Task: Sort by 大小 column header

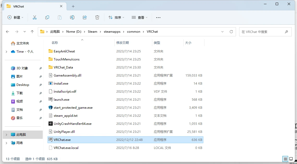Action: [x=188, y=43]
